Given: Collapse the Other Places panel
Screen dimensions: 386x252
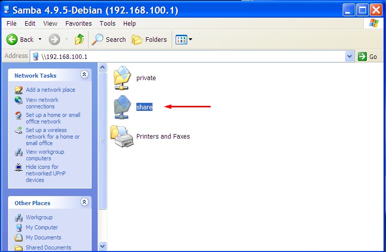Looking at the screenshot, I should coord(84,203).
